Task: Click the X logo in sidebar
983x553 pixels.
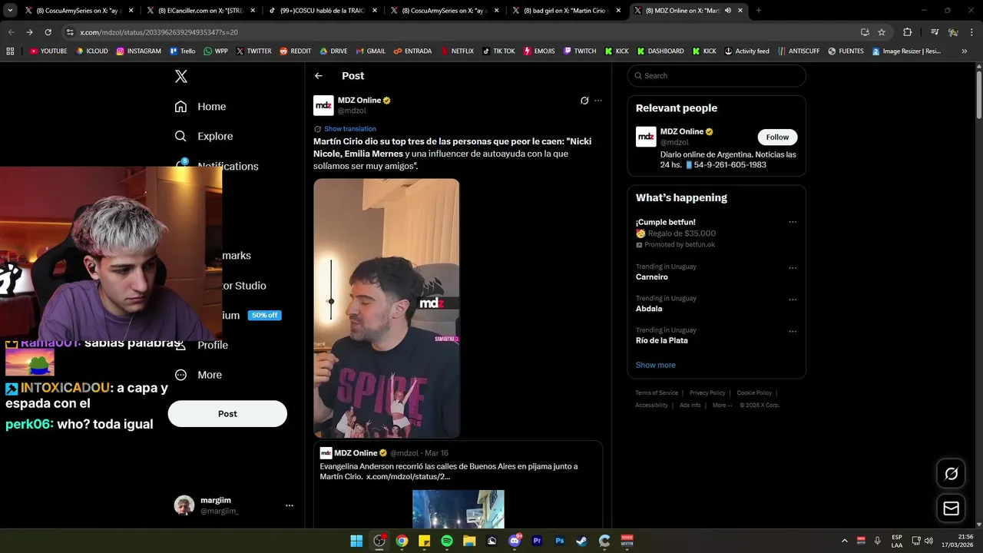Action: click(x=181, y=76)
